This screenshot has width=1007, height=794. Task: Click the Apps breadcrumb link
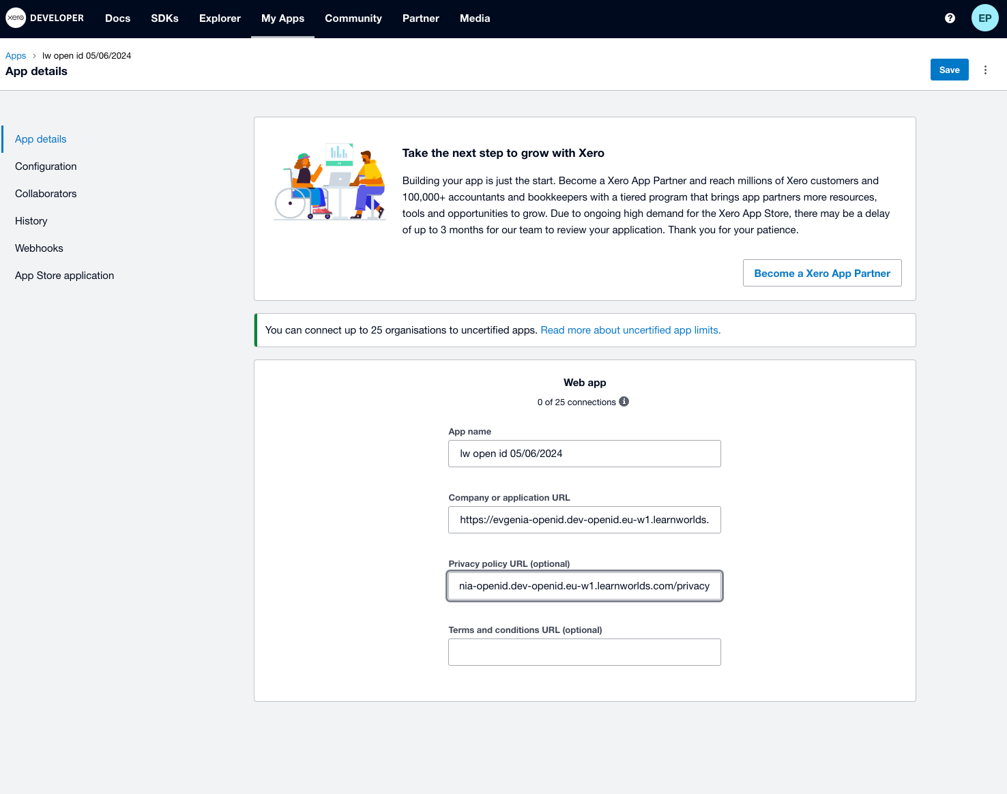[16, 56]
